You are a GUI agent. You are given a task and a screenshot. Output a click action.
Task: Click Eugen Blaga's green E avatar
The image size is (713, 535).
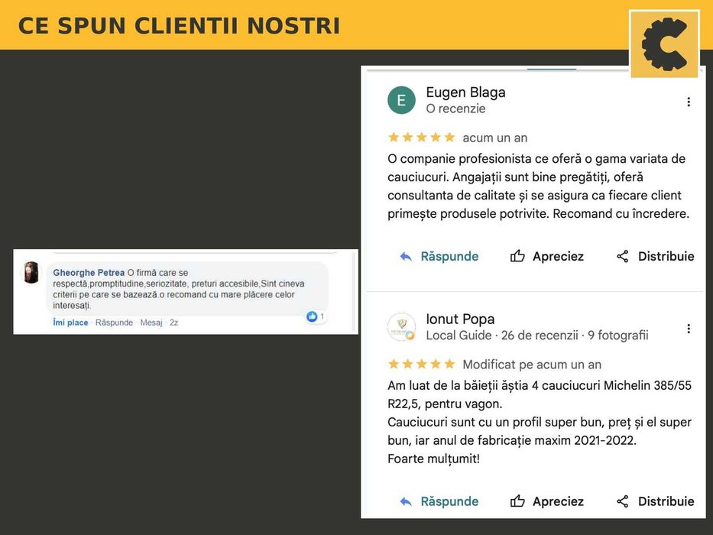pos(401,100)
